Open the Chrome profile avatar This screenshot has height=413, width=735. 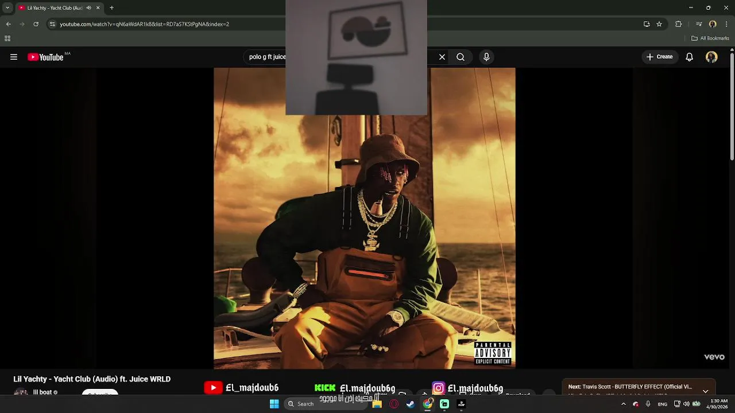pos(713,24)
